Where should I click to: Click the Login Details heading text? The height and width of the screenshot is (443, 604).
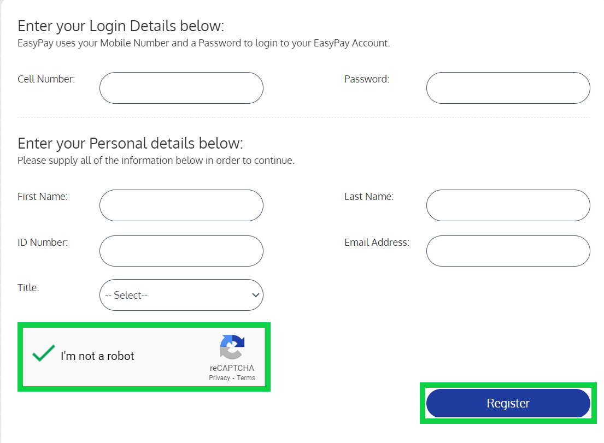tap(121, 26)
